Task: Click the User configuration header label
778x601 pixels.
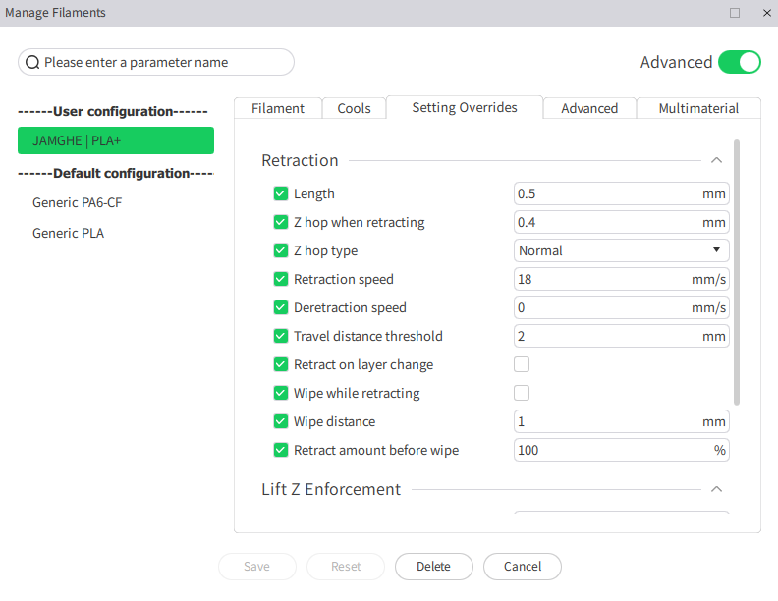Action: [113, 111]
